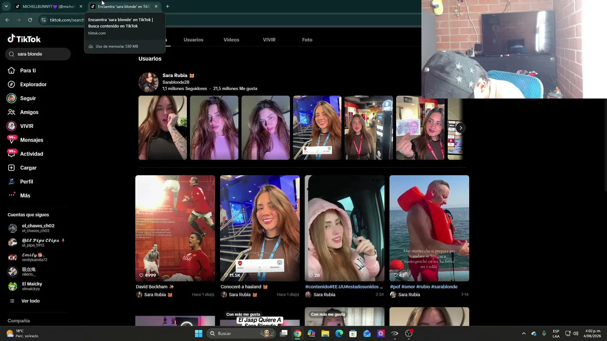The image size is (607, 341).
Task: Open Mensajes inbox
Action: 25,140
